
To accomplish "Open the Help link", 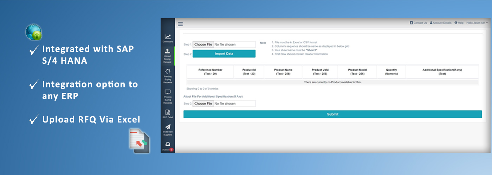I will tap(459, 23).
